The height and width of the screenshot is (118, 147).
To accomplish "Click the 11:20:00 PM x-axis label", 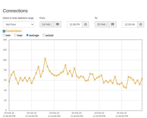I will [x=54, y=114].
